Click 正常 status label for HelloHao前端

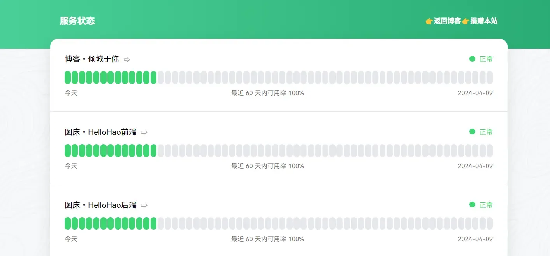coord(486,132)
